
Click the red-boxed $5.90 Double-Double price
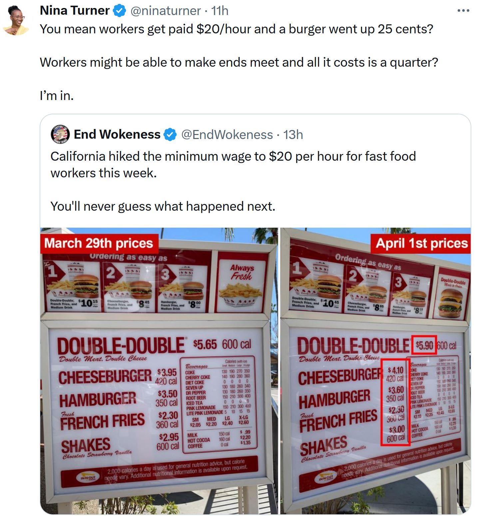424,345
